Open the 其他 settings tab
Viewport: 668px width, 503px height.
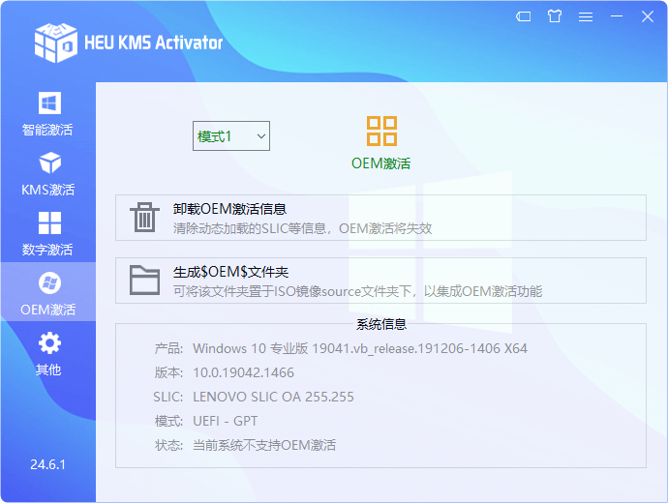47,354
